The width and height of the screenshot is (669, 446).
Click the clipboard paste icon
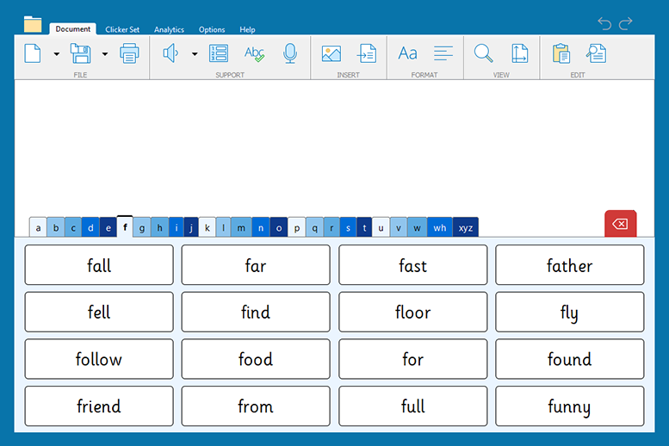(x=561, y=53)
